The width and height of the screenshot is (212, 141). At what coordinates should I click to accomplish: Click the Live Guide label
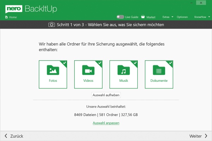tap(132, 17)
